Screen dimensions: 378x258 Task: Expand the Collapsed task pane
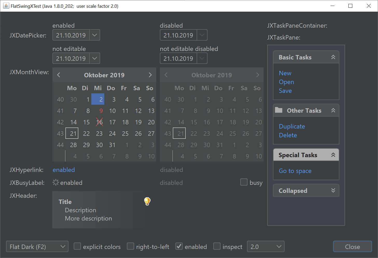[x=333, y=191]
